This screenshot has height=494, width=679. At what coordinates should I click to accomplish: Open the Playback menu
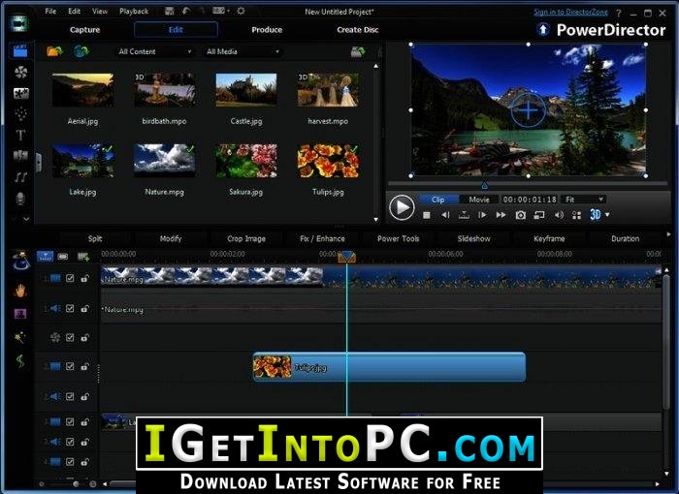[x=134, y=12]
